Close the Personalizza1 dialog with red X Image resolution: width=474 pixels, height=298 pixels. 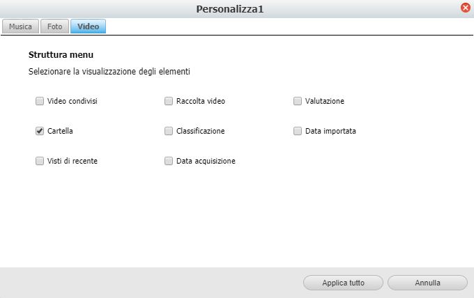466,8
